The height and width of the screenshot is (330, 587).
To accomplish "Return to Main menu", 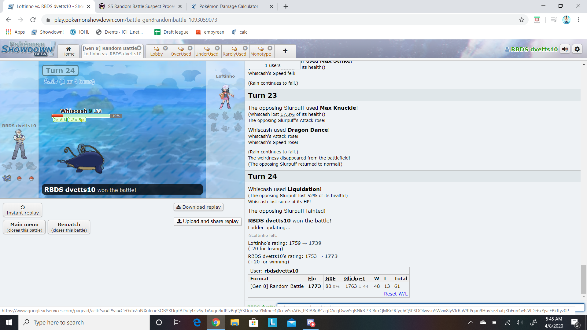I will (24, 227).
